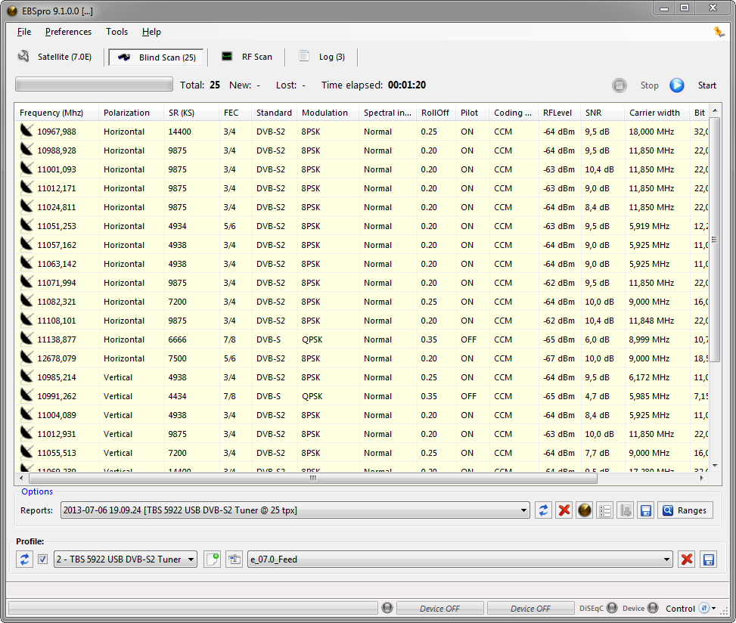This screenshot has width=736, height=623.
Task: Select satellite icon of row 10967,988
Action: (x=26, y=130)
